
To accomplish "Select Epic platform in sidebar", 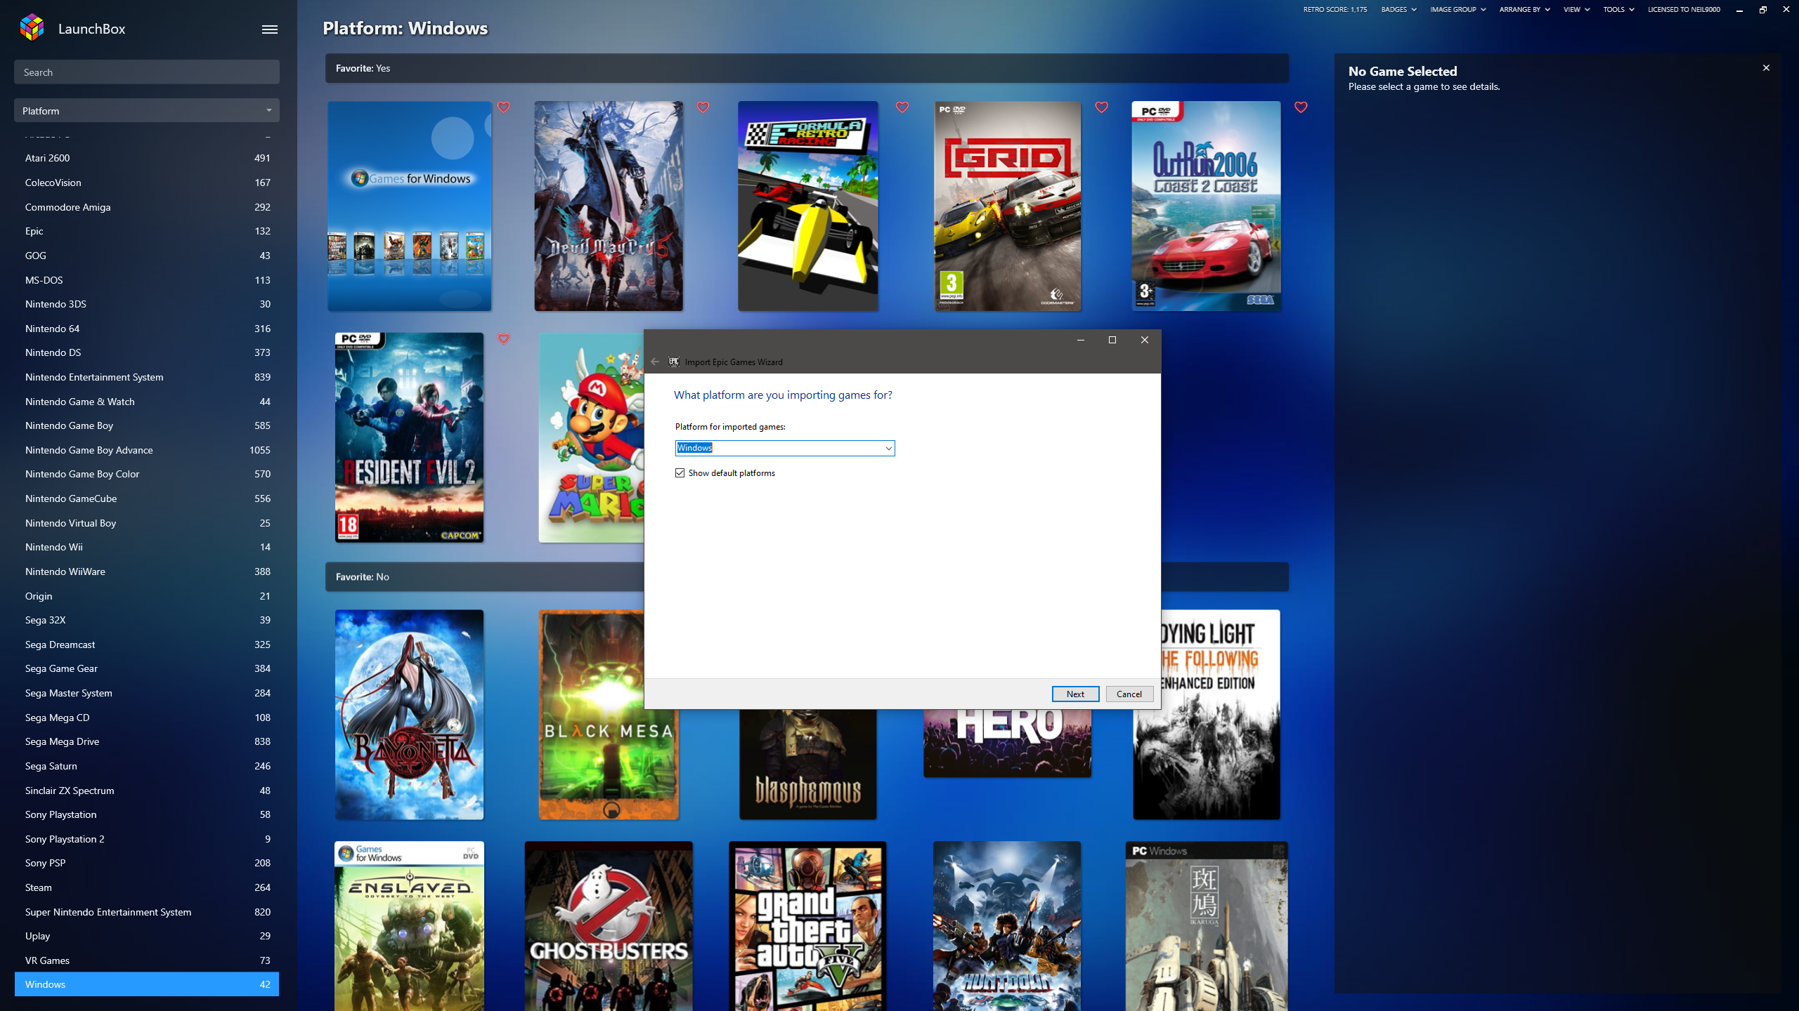I will pos(147,231).
